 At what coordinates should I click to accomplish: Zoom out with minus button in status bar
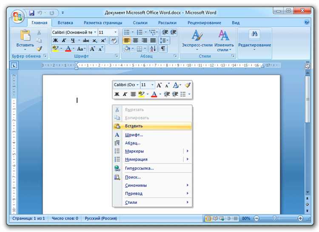(257, 218)
